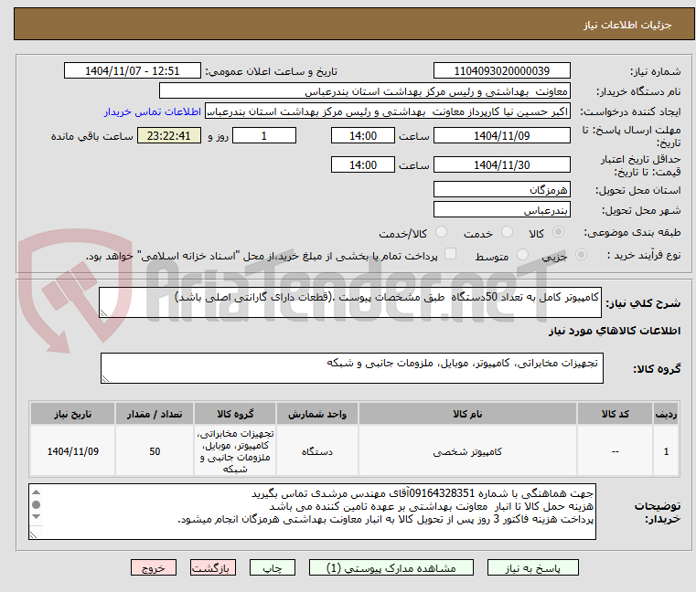696x592 pixels.
Task: Click the resize grip of گروه کالا box
Action: click(106, 379)
